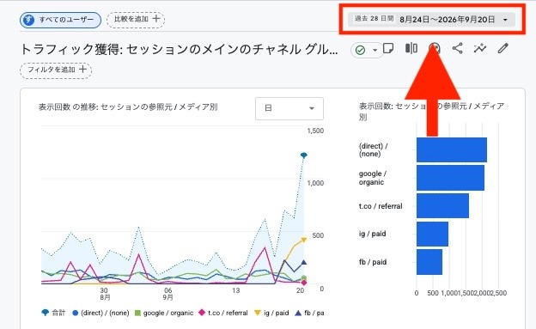Screen dimensions: 536x329
Task: Click the share report icon
Action: click(457, 49)
